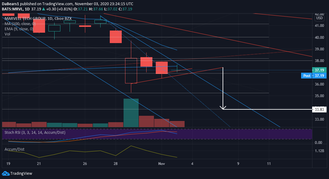Click date label 9 on time axis

[x=238, y=164]
